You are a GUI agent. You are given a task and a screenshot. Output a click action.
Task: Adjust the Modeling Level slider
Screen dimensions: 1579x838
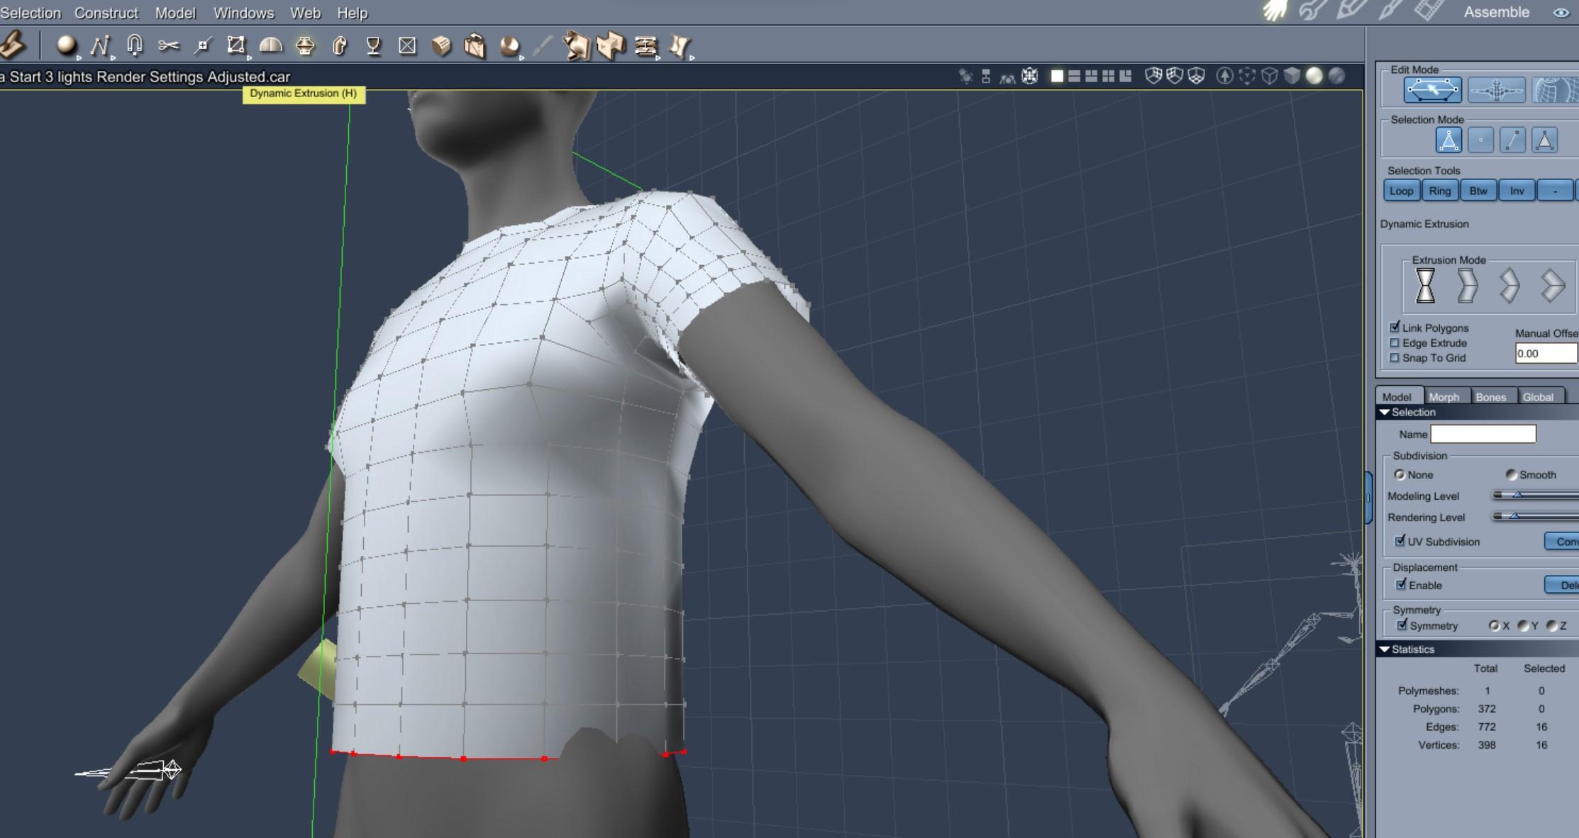tap(1518, 496)
